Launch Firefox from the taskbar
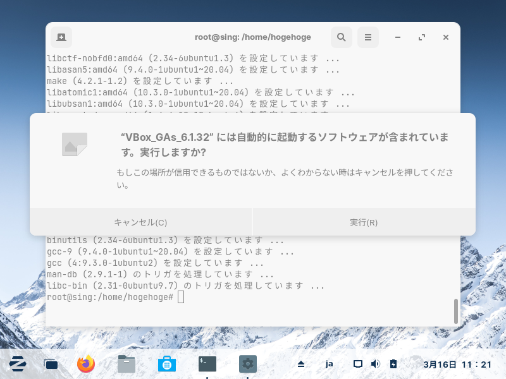This screenshot has height=379, width=506. [x=86, y=364]
